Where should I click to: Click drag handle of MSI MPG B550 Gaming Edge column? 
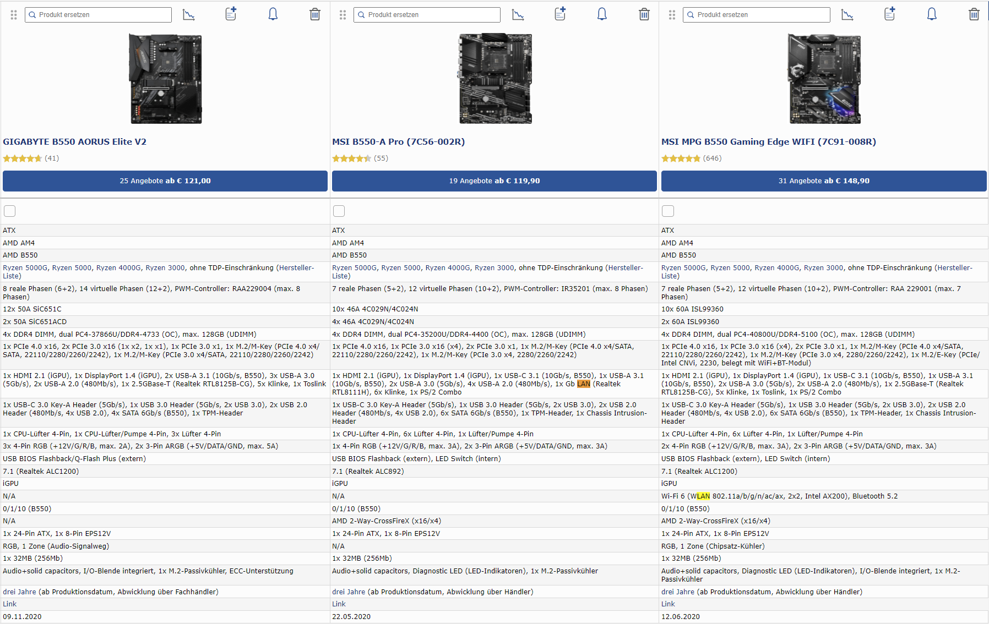pos(672,15)
